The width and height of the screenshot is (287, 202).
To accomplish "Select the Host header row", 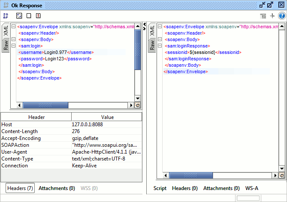I will (71, 125).
